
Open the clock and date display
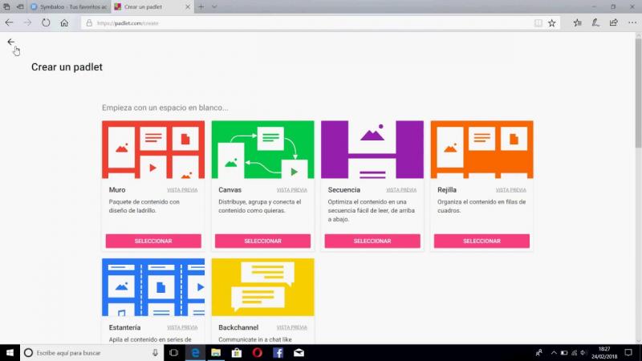click(x=604, y=352)
